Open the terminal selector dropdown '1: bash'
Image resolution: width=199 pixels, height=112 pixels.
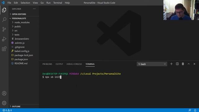point(152,64)
